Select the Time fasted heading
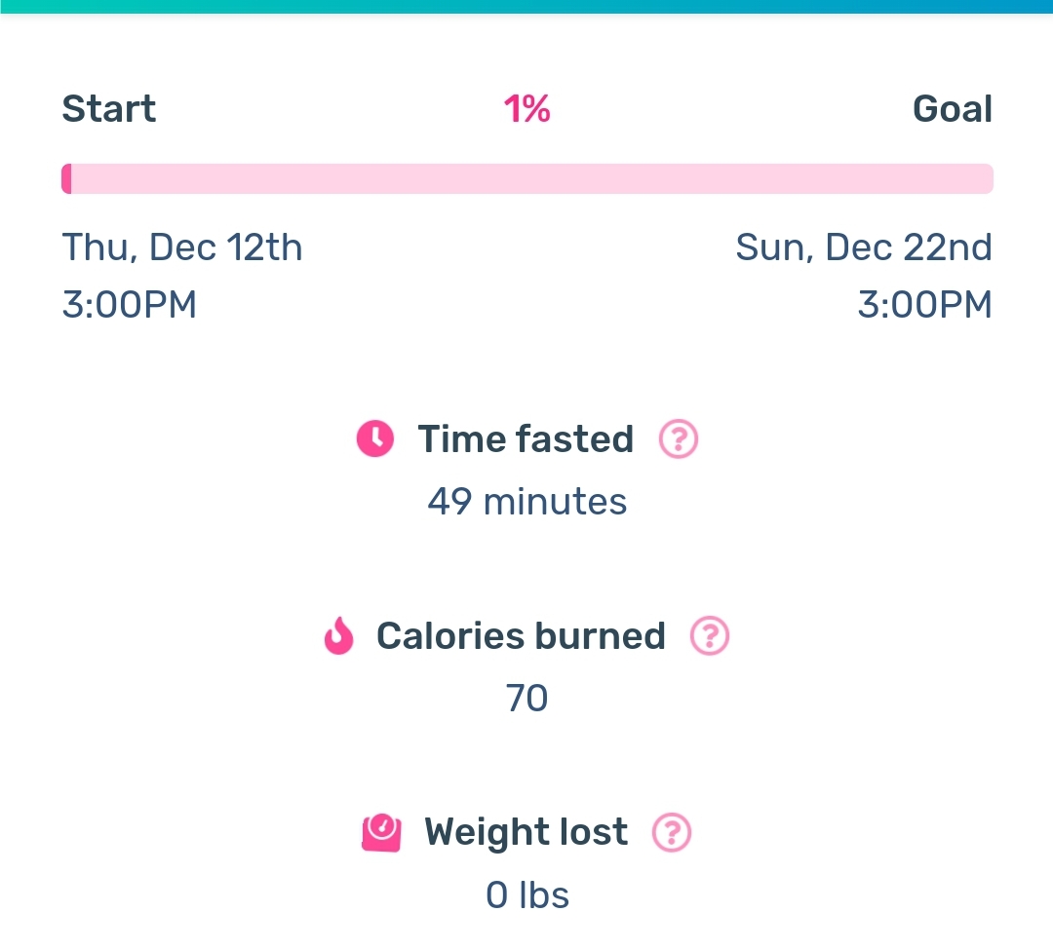This screenshot has width=1053, height=950. point(526,439)
